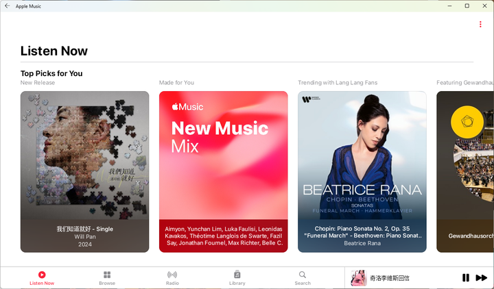Click the Will Pan artist name
The height and width of the screenshot is (289, 494).
tap(85, 236)
